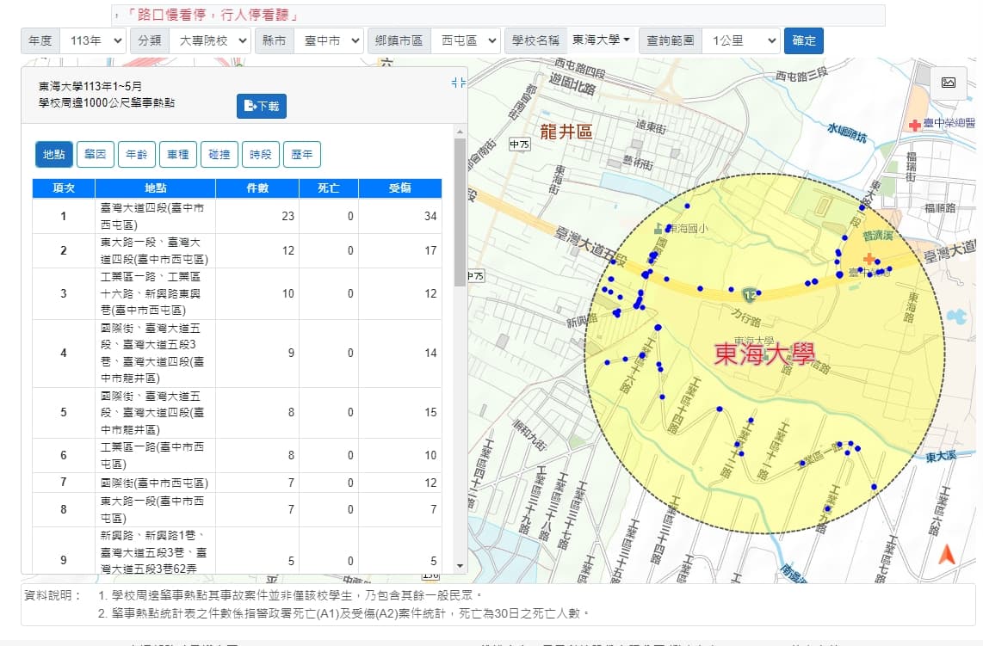Select the 地點 tab

click(x=54, y=154)
